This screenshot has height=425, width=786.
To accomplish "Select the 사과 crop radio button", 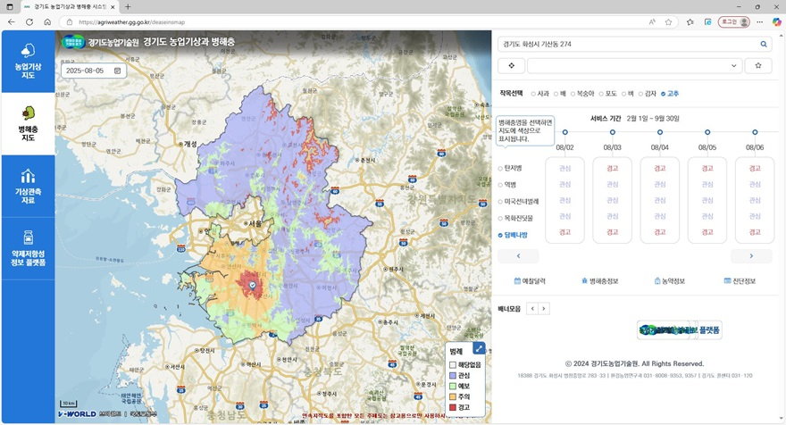I will (533, 94).
